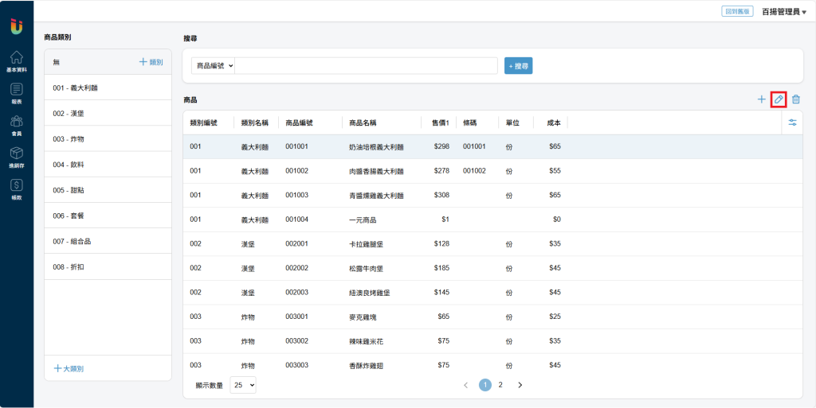Click product code 002001
The width and height of the screenshot is (816, 408).
pyautogui.click(x=296, y=243)
